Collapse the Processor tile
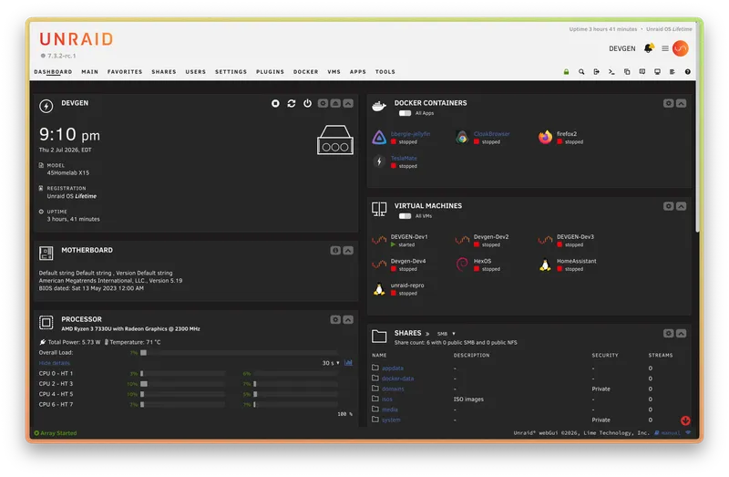 (348, 320)
